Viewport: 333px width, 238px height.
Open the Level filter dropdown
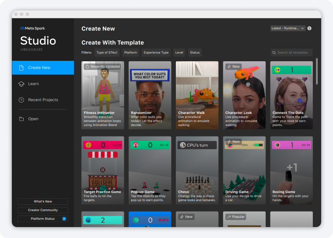coord(179,52)
